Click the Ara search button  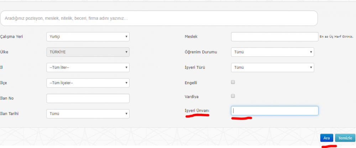pyautogui.click(x=326, y=138)
